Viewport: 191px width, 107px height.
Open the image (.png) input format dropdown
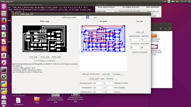(x=106, y=11)
